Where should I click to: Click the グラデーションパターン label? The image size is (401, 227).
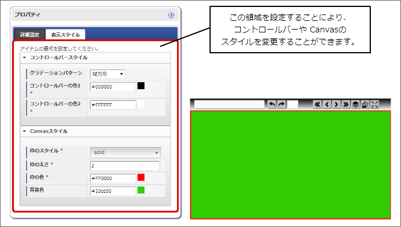pos(56,73)
